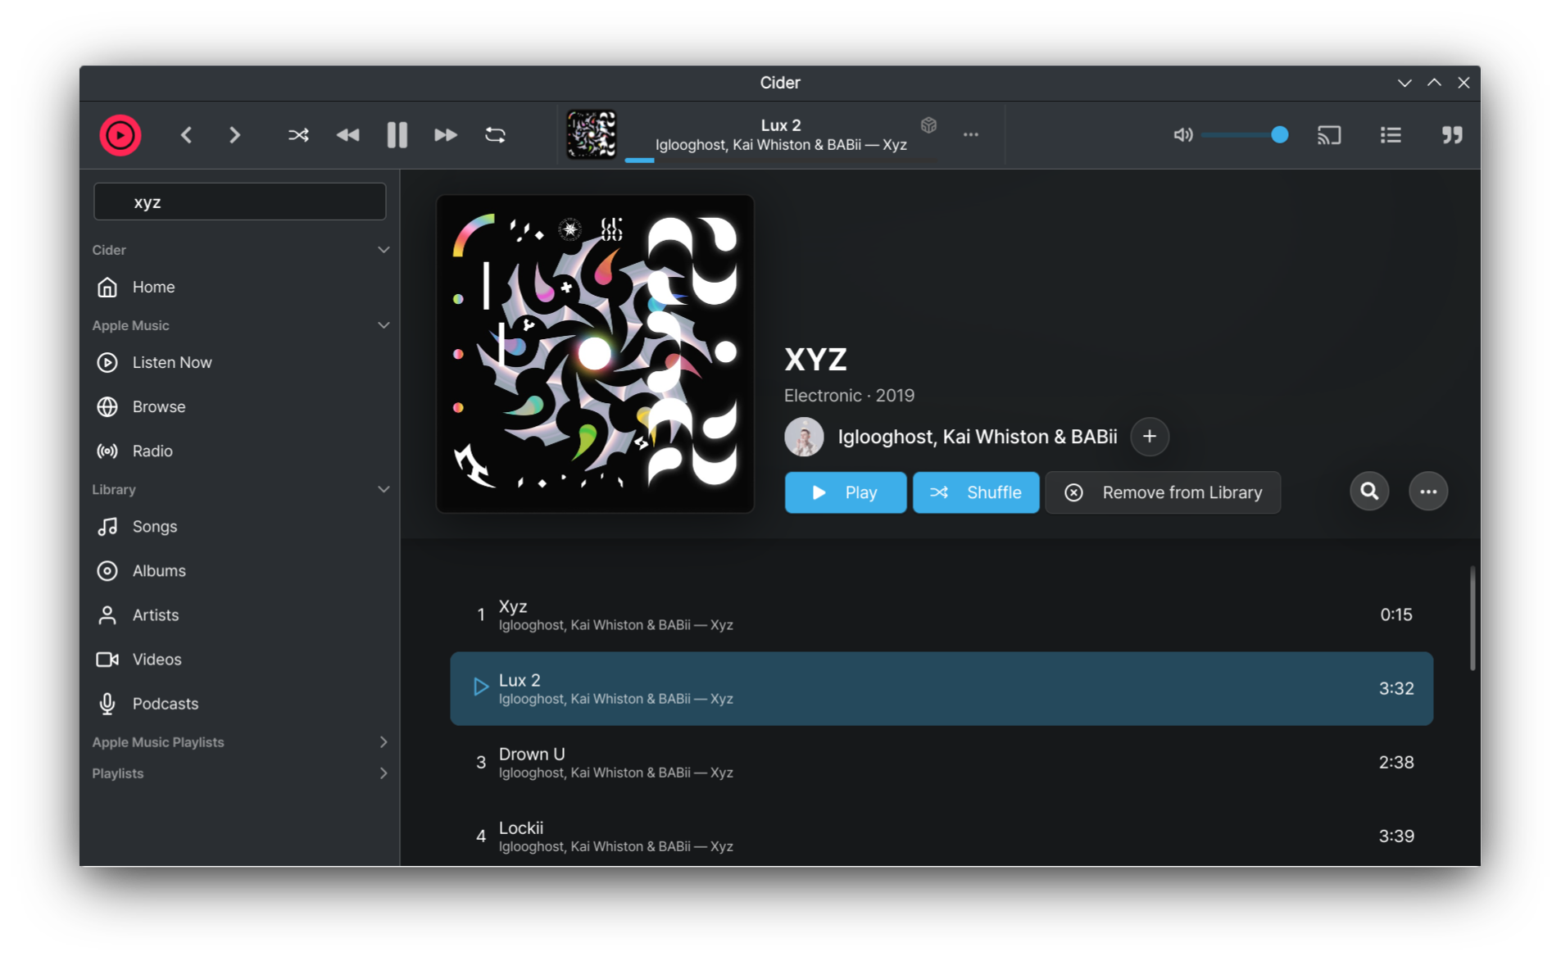Show the playback queue
Viewport: 1561px width, 961px height.
[x=1391, y=134]
